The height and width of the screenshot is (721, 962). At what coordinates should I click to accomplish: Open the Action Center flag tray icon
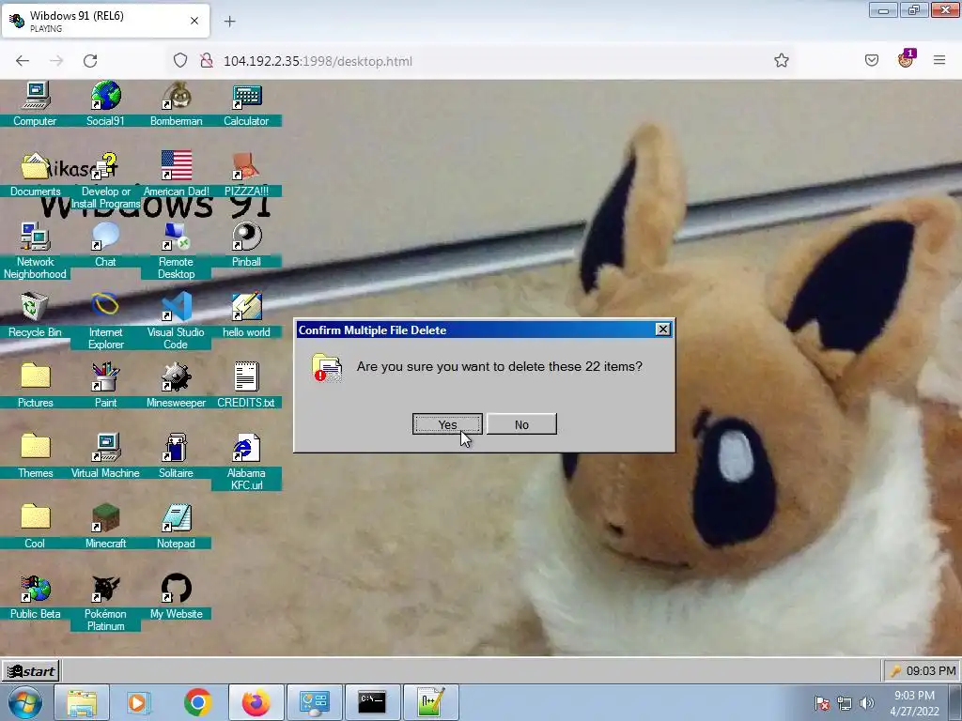(x=821, y=703)
